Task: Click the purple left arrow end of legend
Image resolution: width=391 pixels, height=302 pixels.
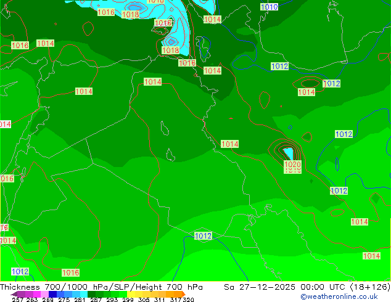Action: [x=14, y=294]
